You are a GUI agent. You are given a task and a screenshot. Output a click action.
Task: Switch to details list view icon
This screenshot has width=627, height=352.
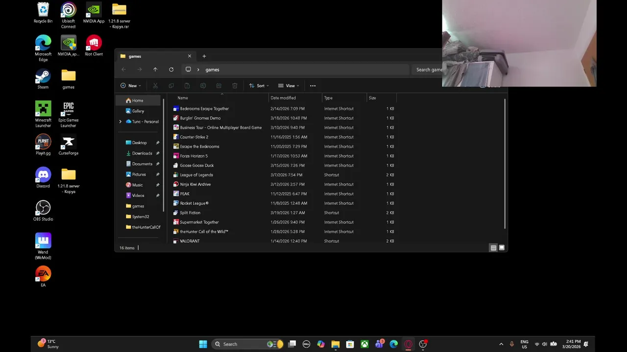[493, 248]
